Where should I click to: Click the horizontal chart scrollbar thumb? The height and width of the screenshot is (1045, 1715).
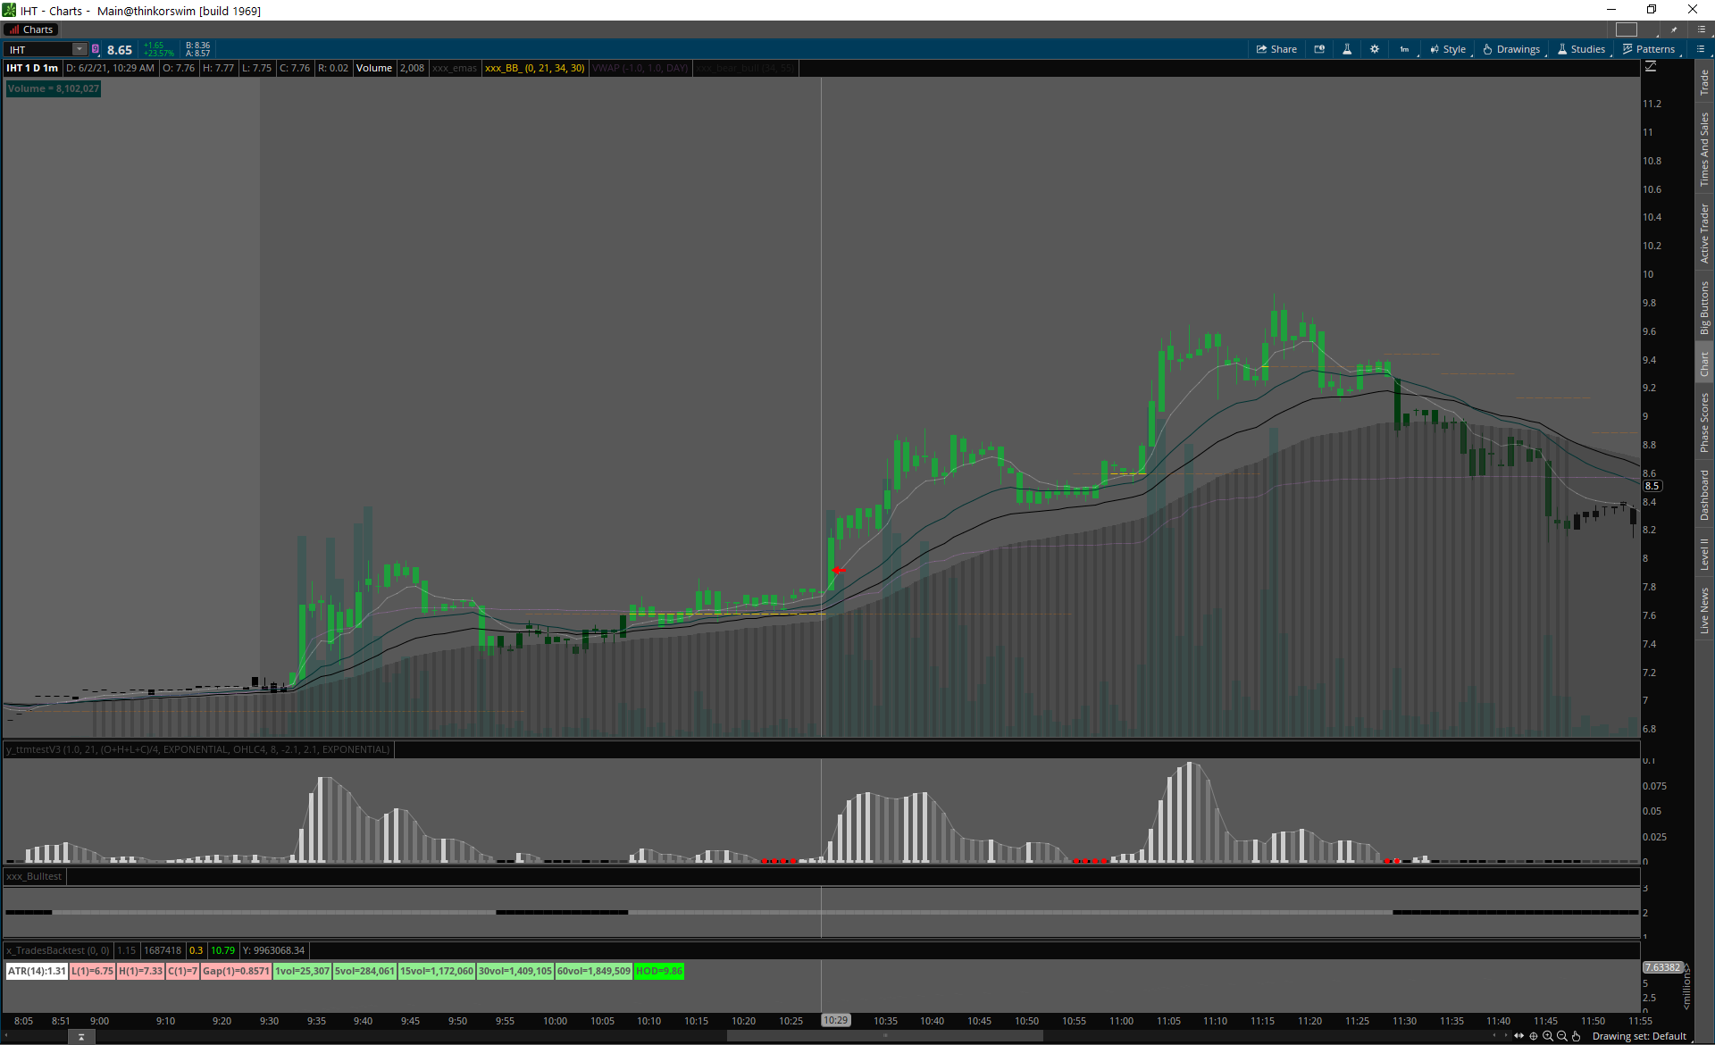(x=884, y=1036)
